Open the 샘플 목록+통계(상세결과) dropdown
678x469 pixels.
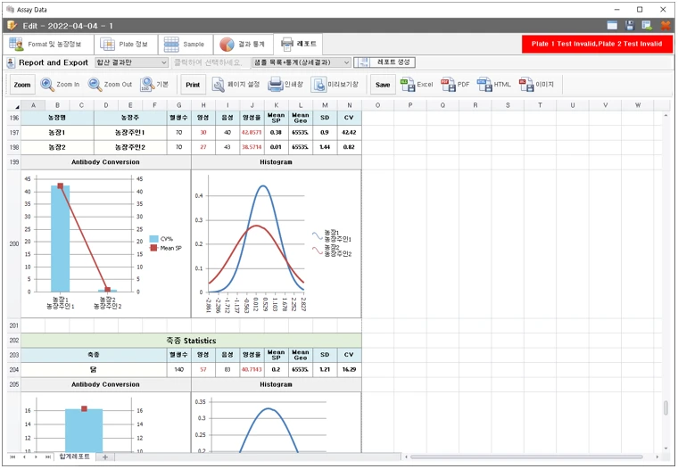point(302,62)
